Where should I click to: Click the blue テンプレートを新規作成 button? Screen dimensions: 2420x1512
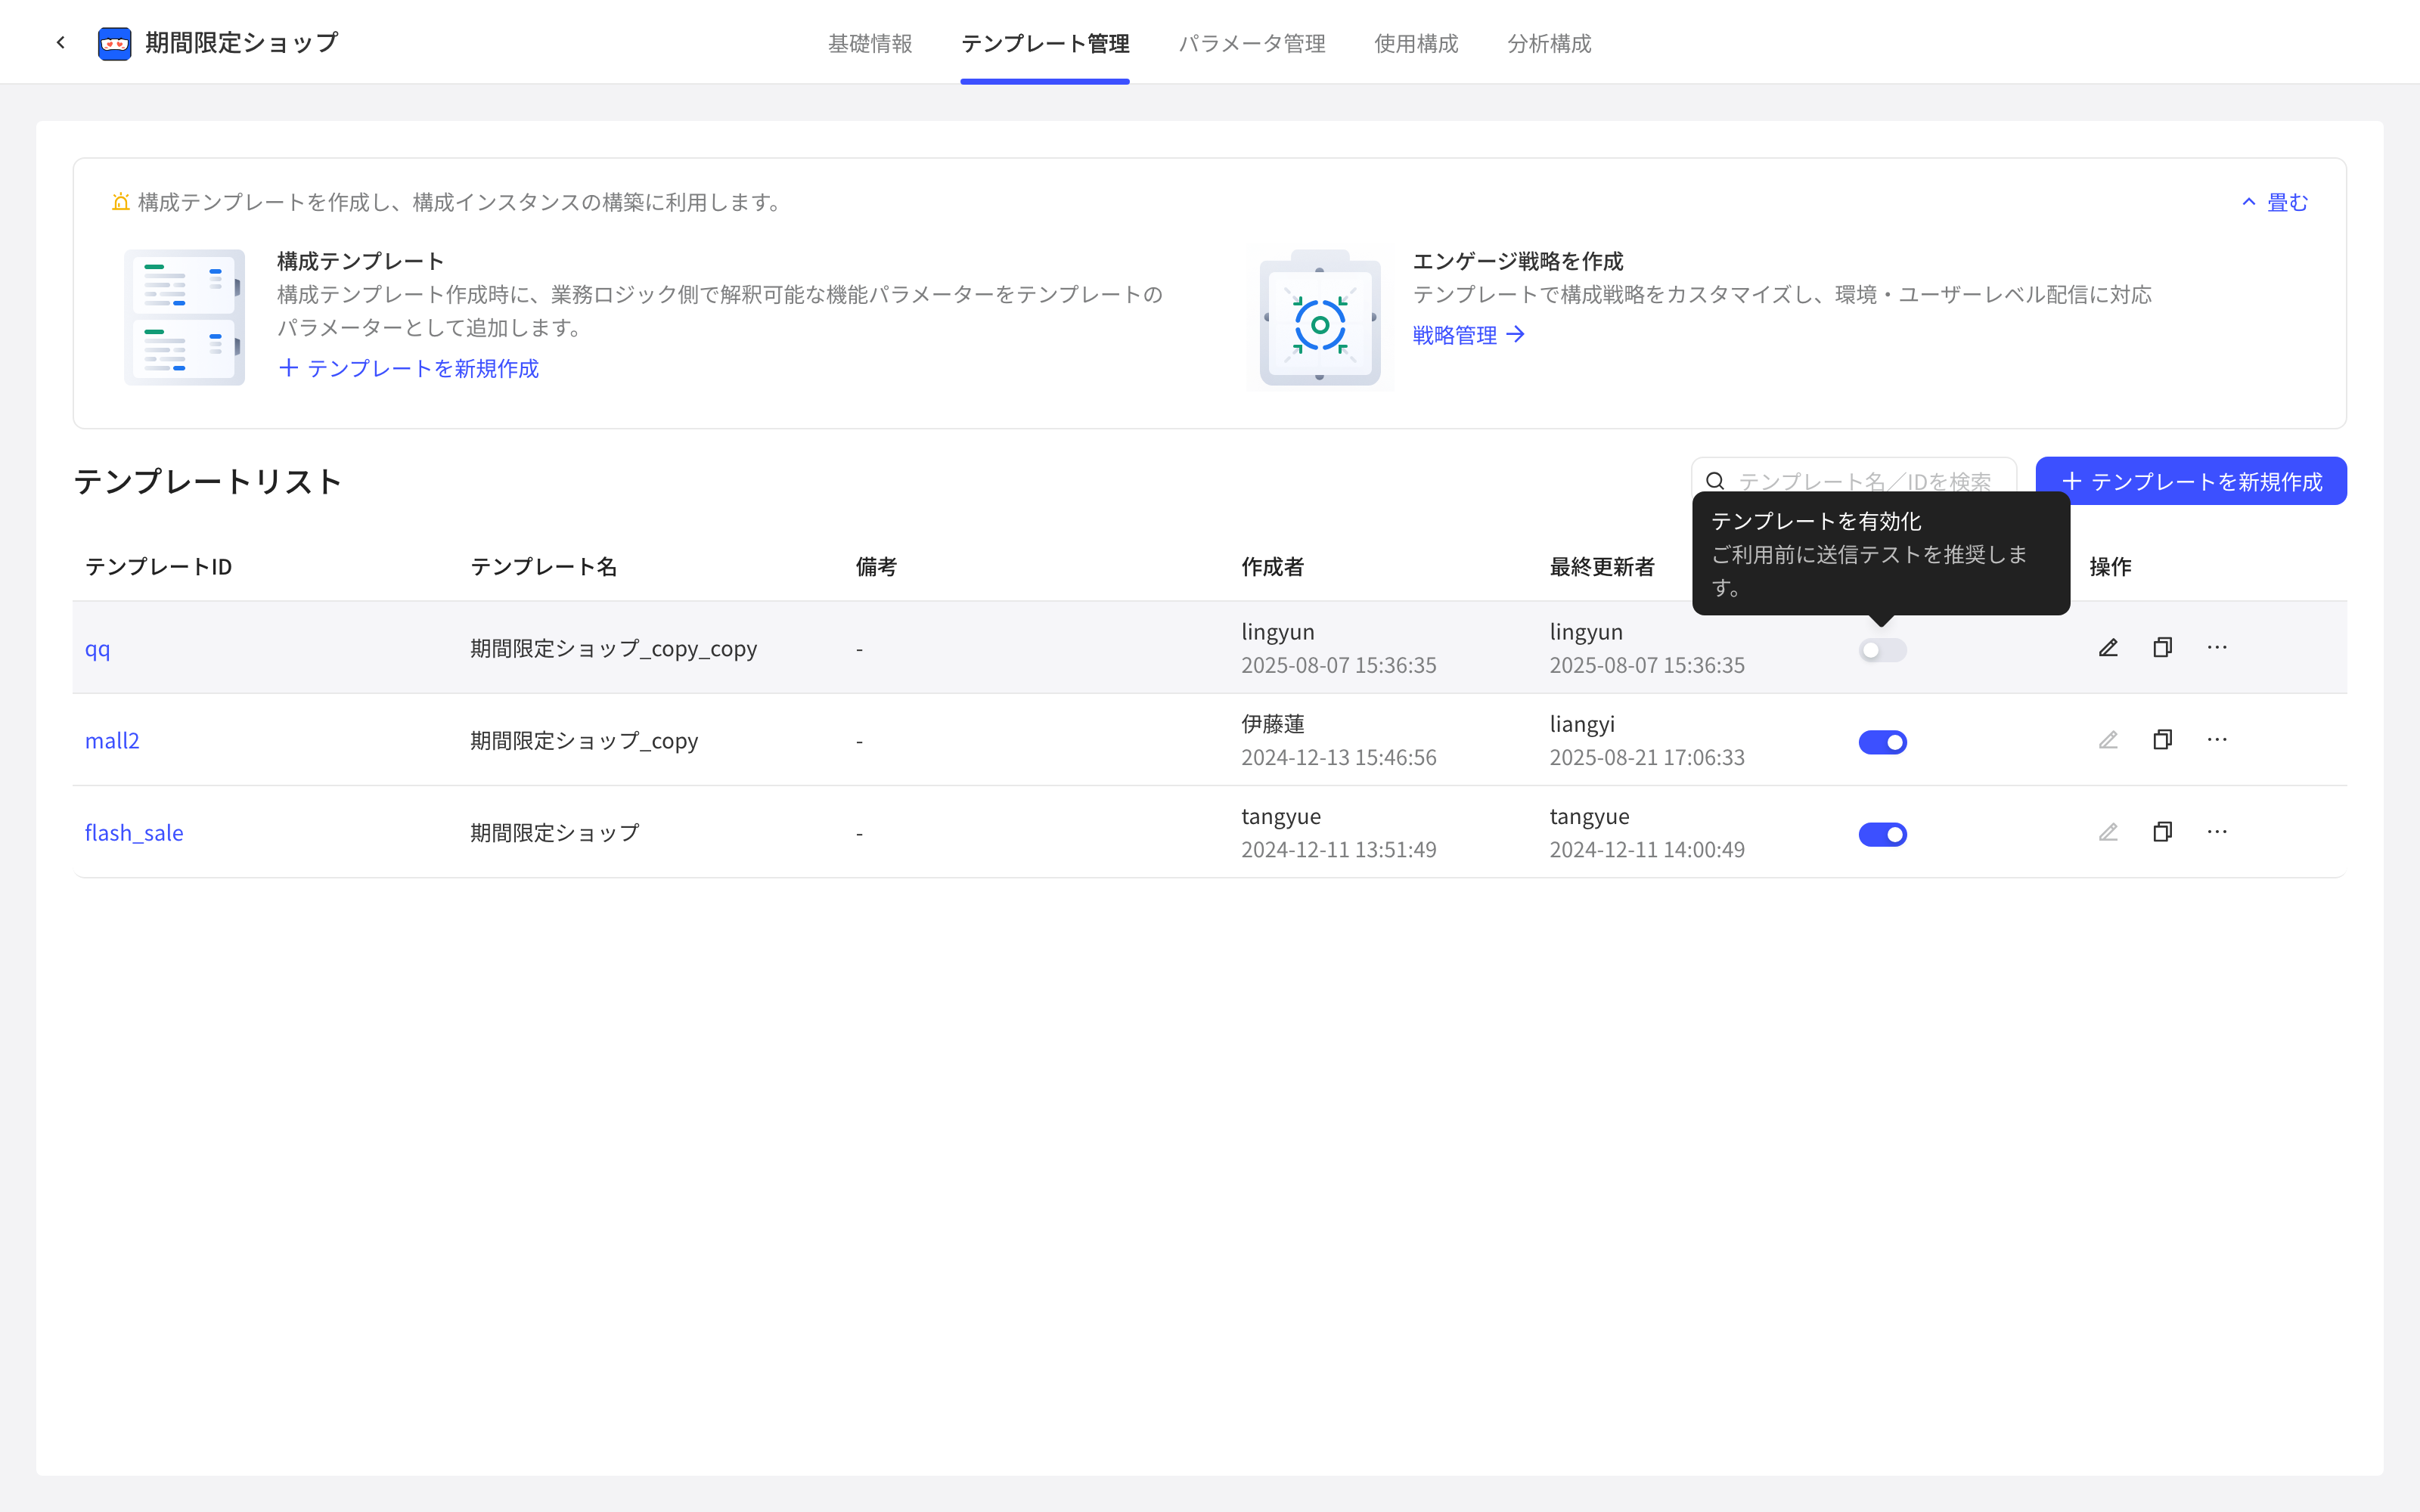point(2191,481)
